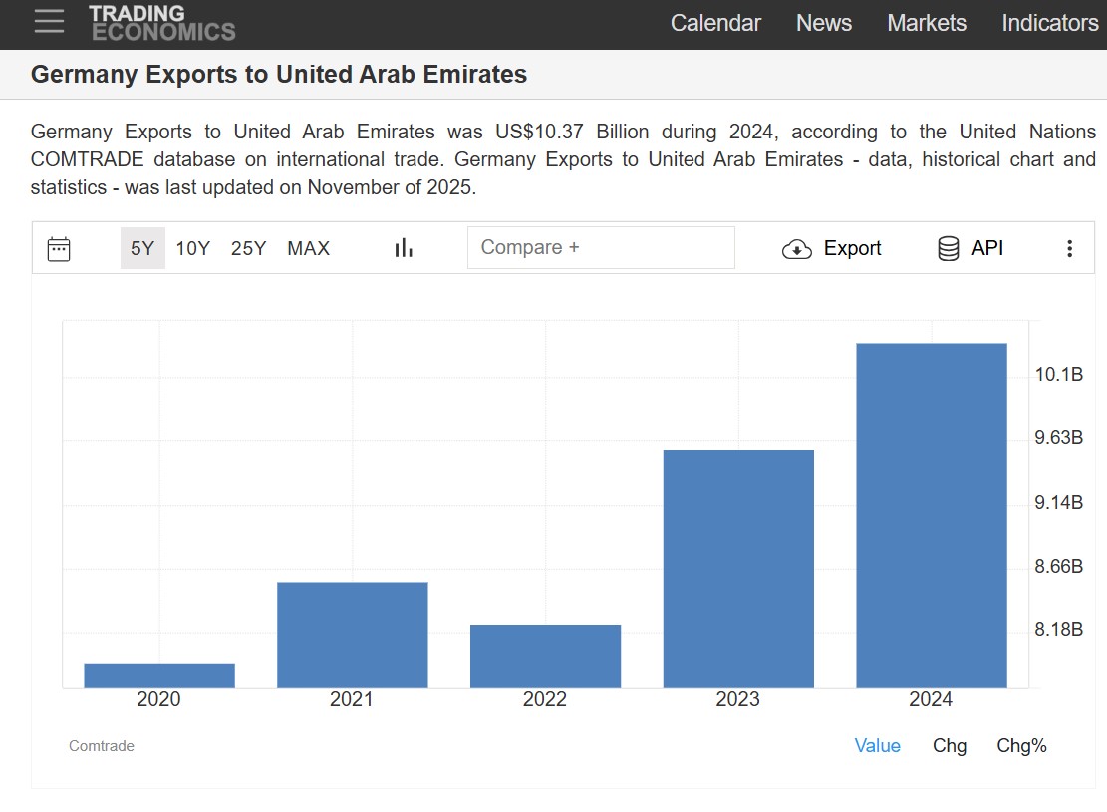Go to the News section
The width and height of the screenshot is (1107, 812).
click(x=824, y=23)
